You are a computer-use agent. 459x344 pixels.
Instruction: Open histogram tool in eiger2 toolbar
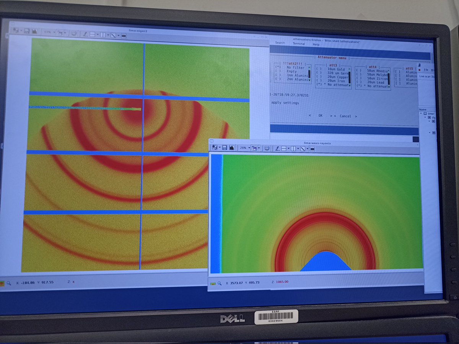click(x=34, y=32)
